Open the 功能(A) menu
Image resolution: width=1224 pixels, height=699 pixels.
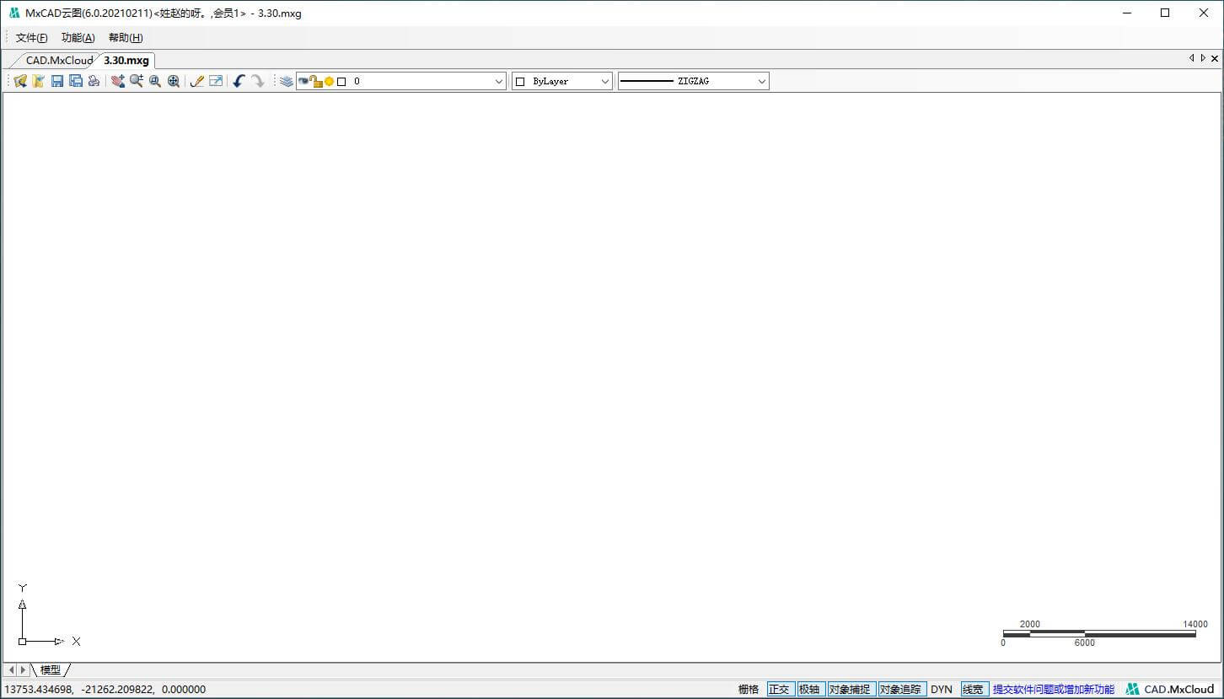coord(78,38)
